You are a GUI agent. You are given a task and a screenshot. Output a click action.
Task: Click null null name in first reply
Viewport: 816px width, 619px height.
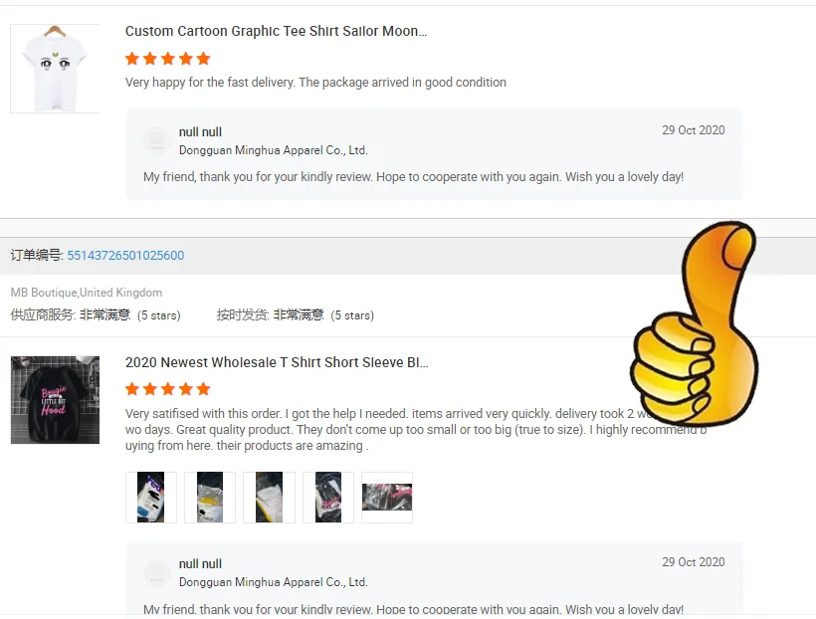pos(200,132)
